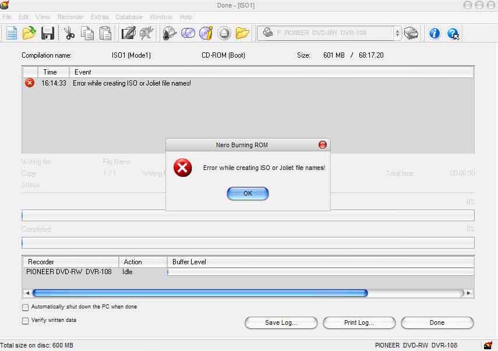This screenshot has height=351, width=498.
Task: Click the Print Log button
Action: 359,322
